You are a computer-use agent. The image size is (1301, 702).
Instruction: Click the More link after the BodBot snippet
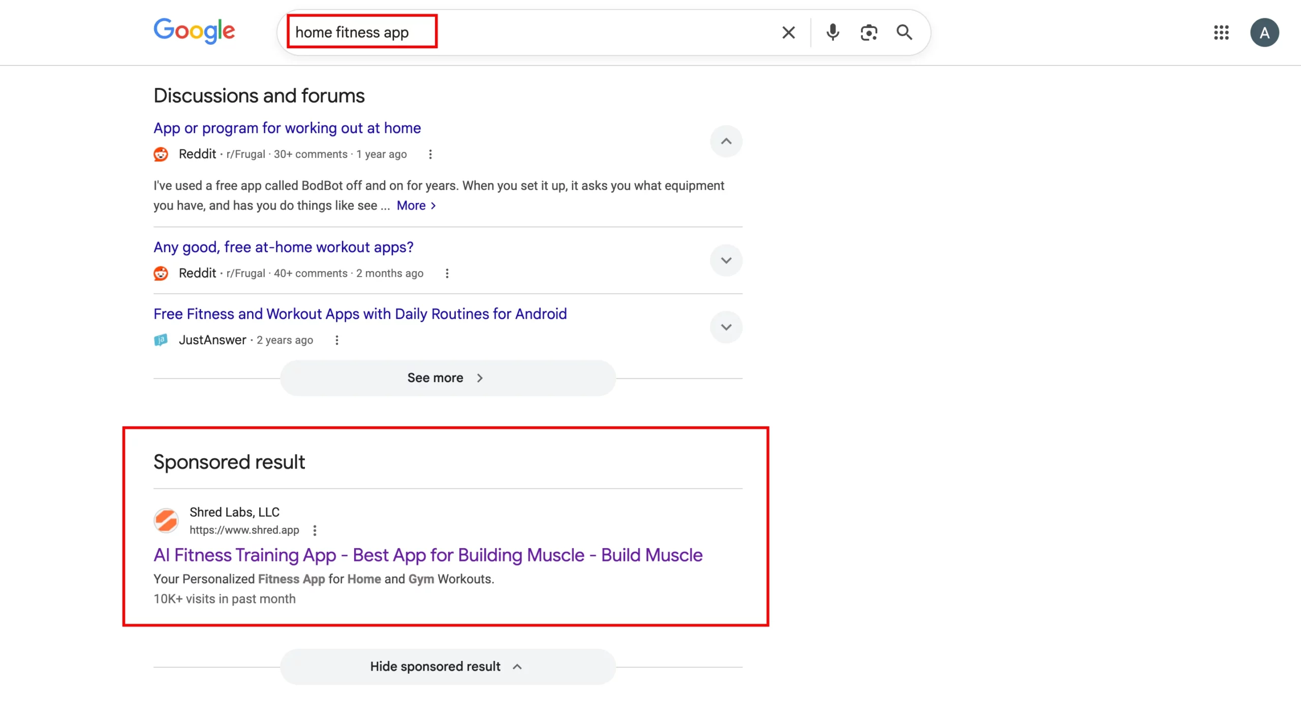[416, 206]
